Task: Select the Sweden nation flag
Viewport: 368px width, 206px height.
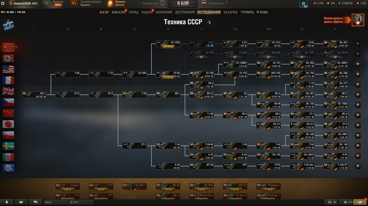Action: pos(8,146)
